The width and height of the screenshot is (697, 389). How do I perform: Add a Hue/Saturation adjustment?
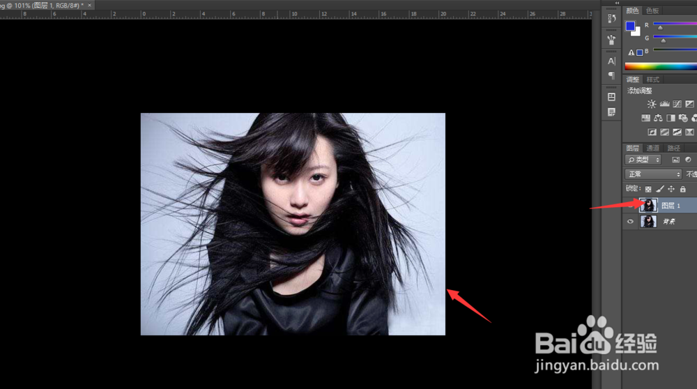tap(646, 118)
